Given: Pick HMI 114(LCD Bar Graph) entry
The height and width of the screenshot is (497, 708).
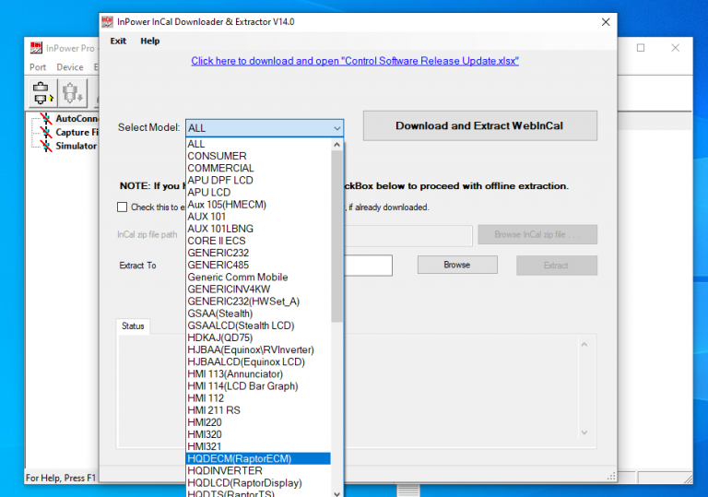Looking at the screenshot, I should click(258, 385).
